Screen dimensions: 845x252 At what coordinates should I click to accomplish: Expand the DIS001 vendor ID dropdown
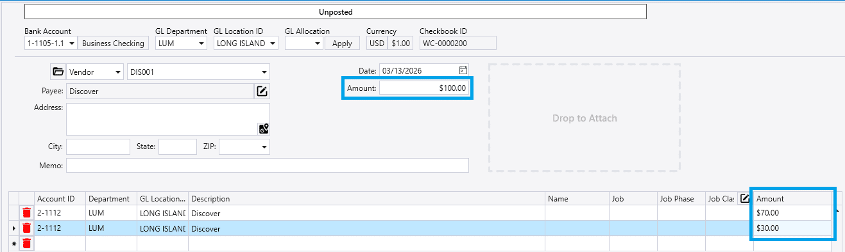click(x=264, y=72)
